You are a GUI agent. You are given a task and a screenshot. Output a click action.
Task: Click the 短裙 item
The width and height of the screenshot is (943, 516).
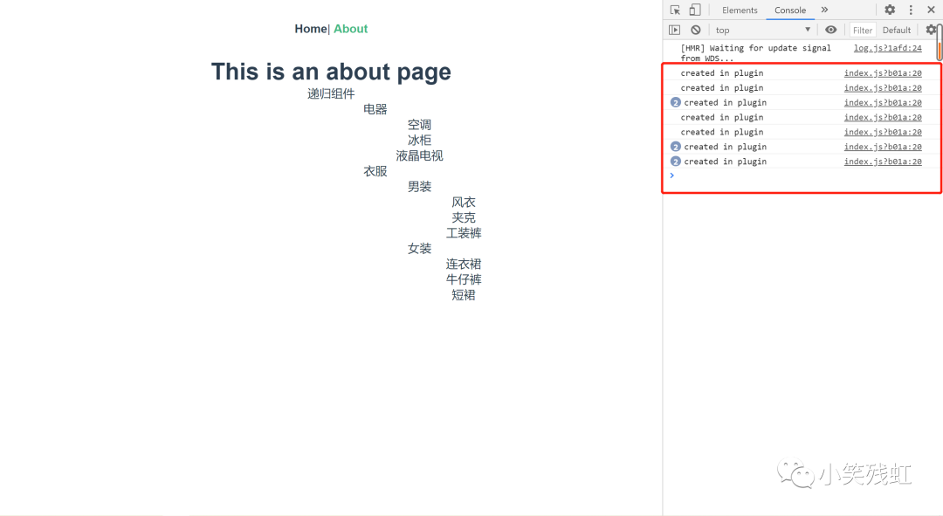pyautogui.click(x=463, y=295)
